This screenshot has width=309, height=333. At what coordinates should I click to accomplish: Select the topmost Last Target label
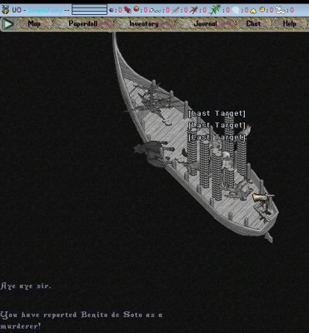point(217,113)
